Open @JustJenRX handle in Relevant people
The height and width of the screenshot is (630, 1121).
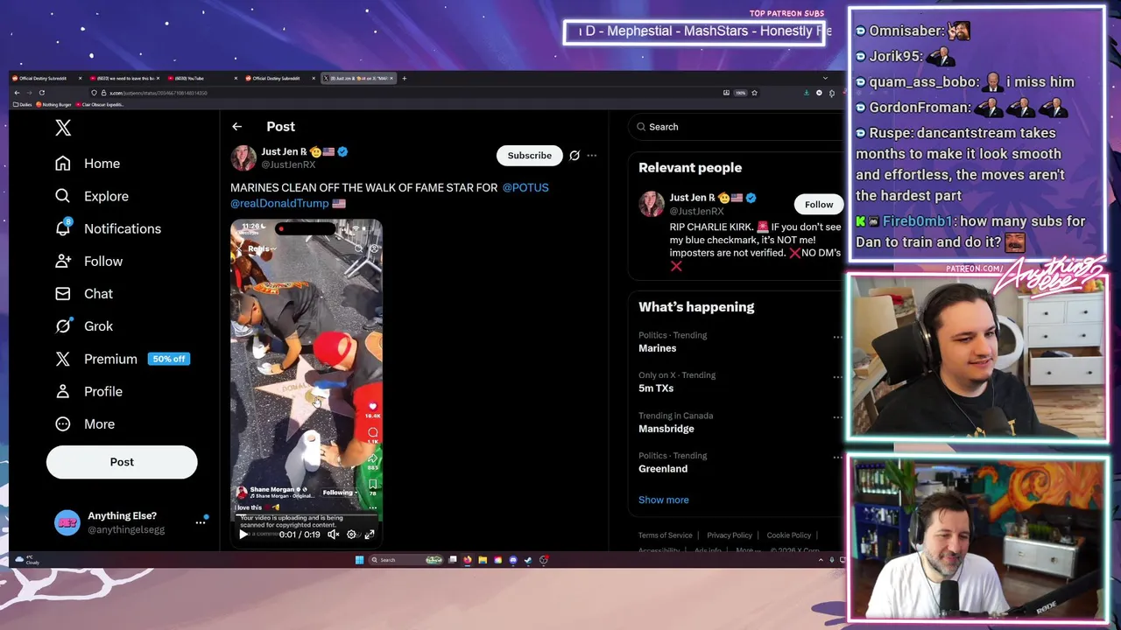(x=696, y=211)
